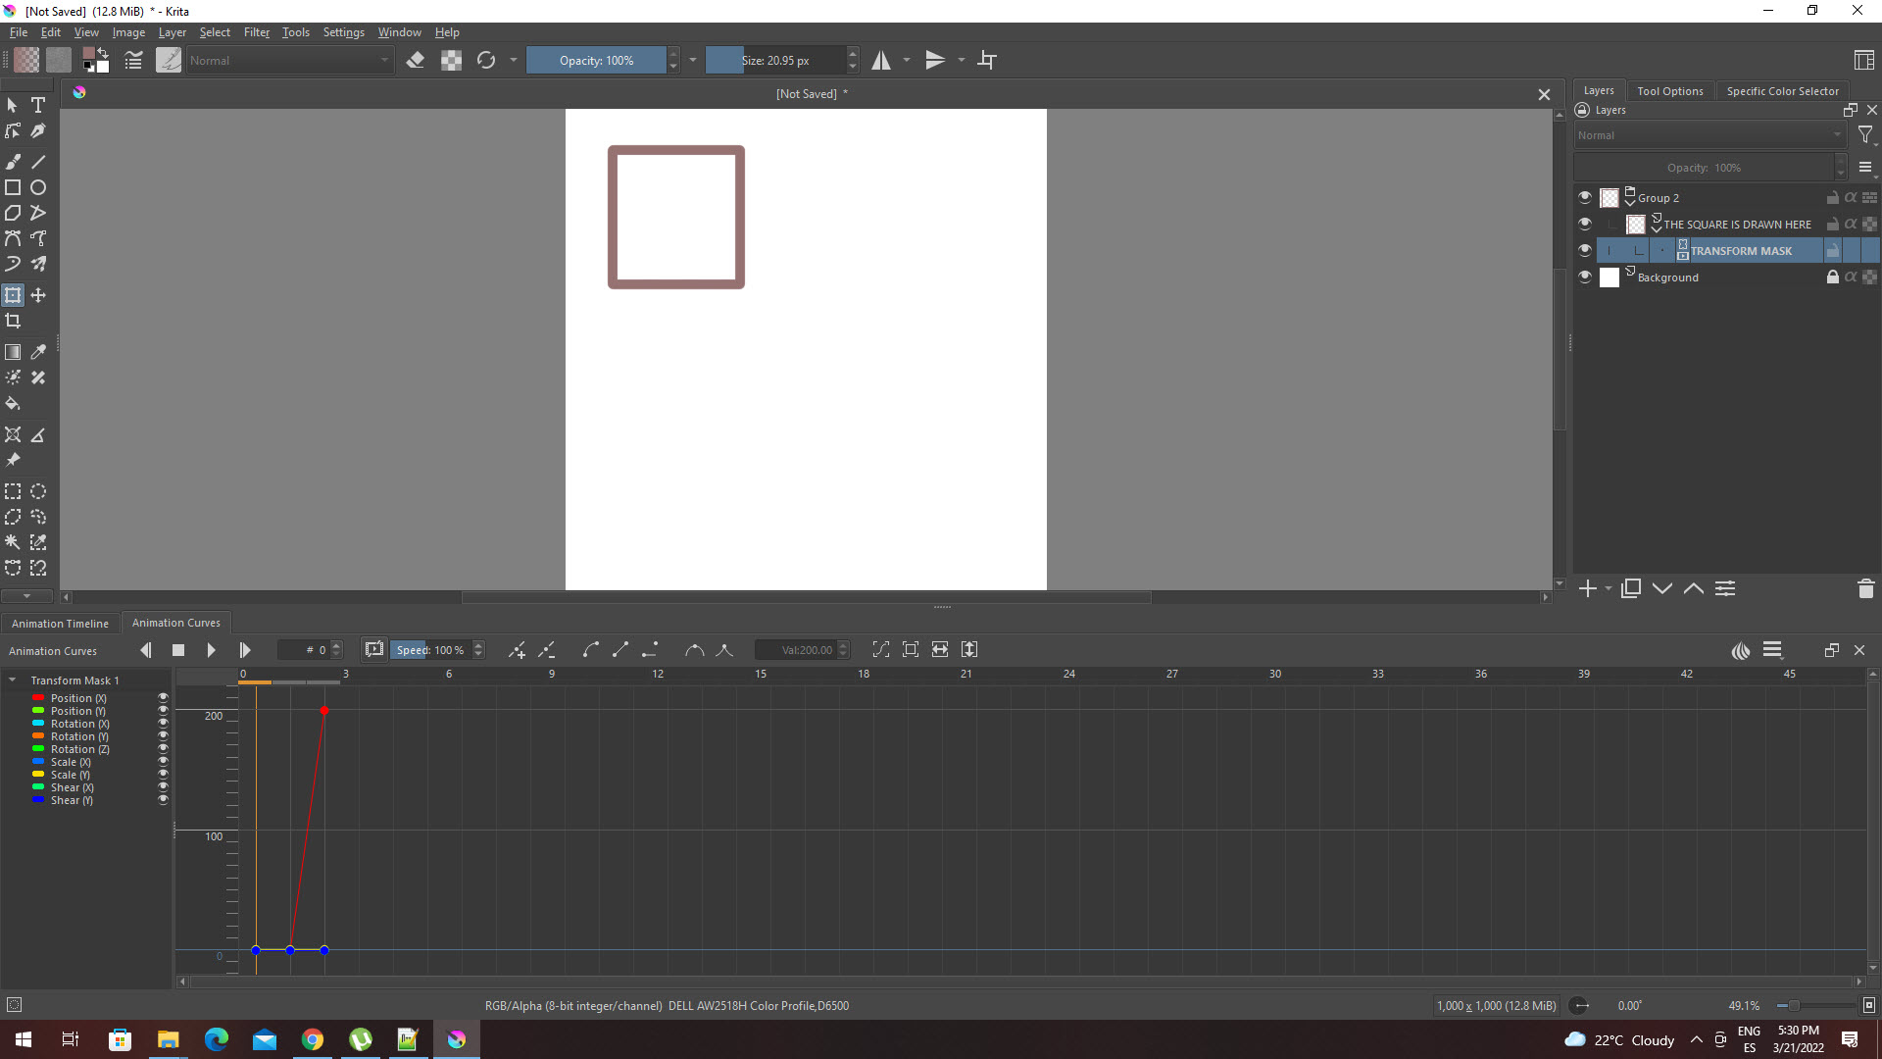Swap foreground and background colors
The height and width of the screenshot is (1059, 1882).
point(104,52)
